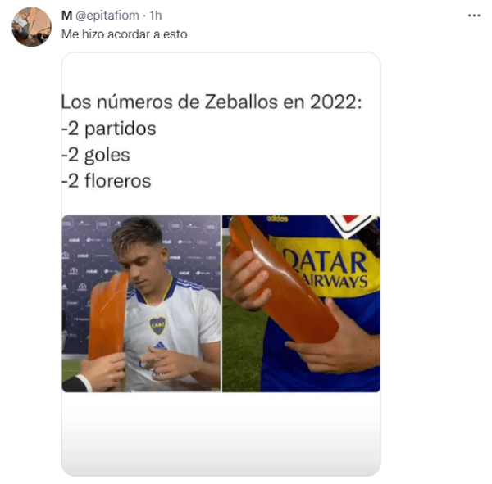Image resolution: width=492 pixels, height=484 pixels.
Task: Click the adidas logo on the blue jersey
Action: coord(277,219)
